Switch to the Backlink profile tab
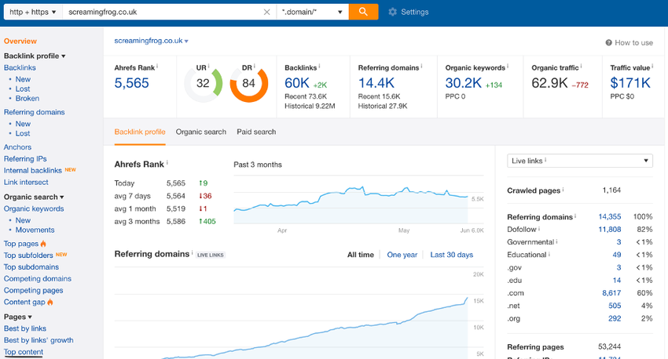 coord(140,132)
